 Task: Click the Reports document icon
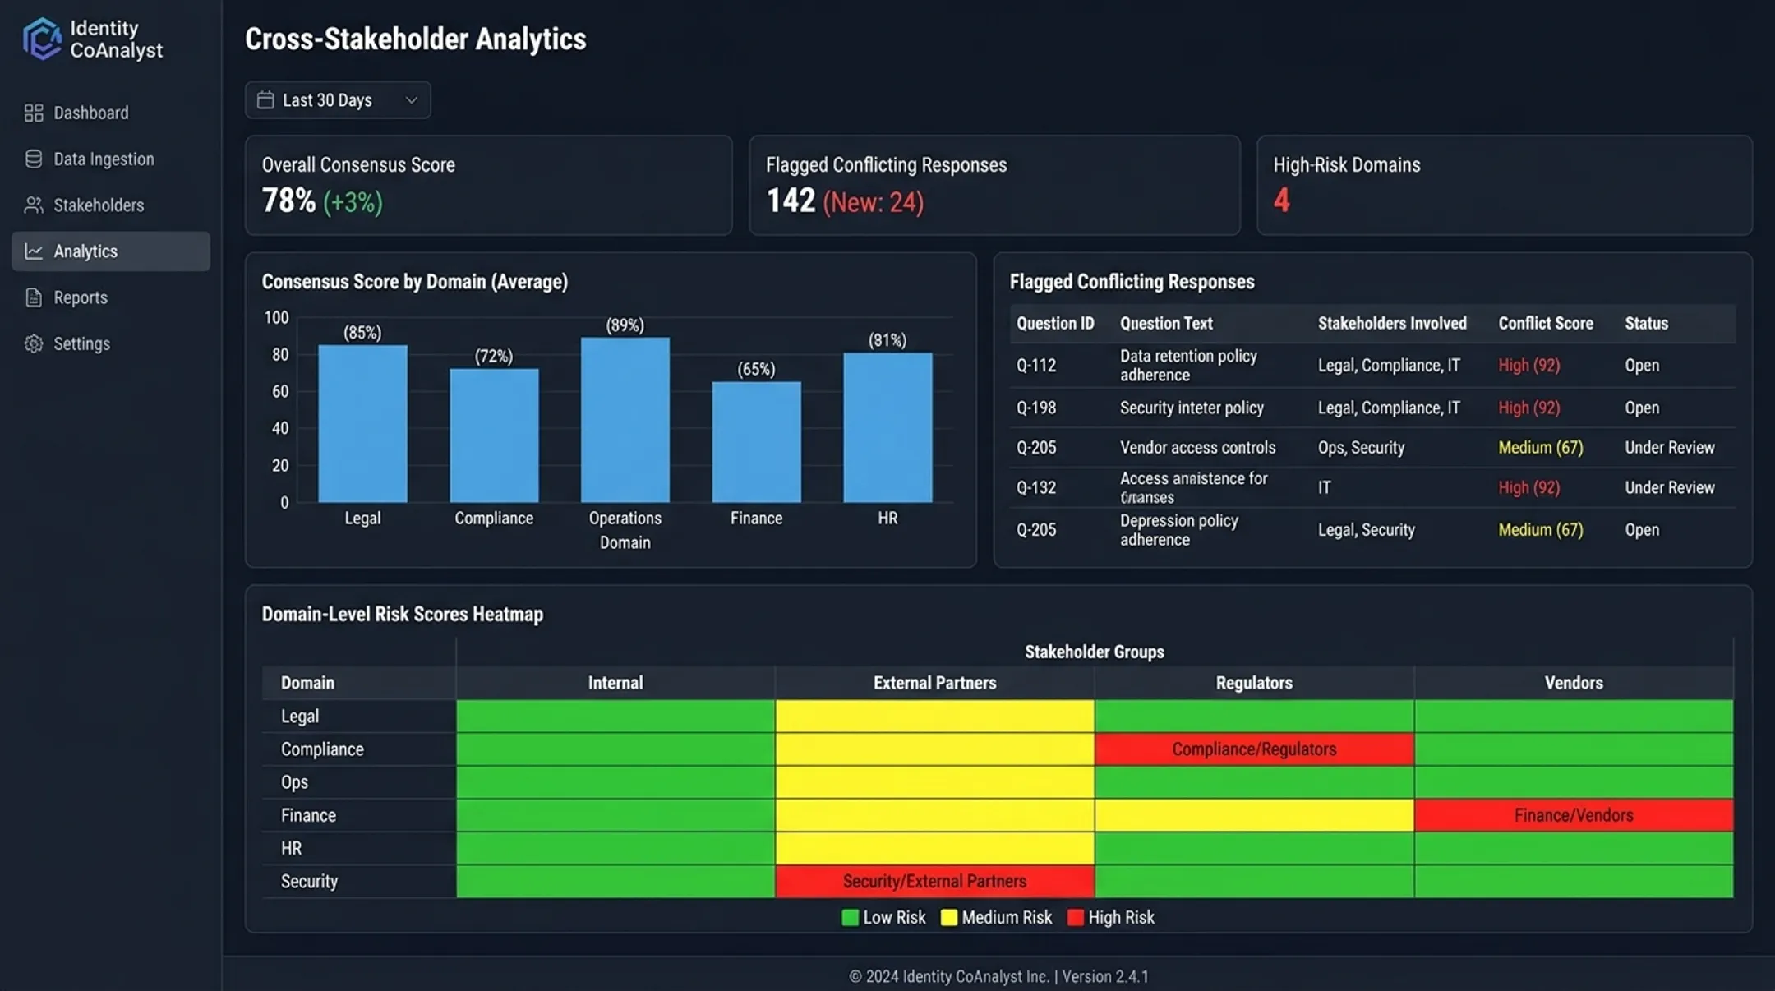tap(34, 297)
